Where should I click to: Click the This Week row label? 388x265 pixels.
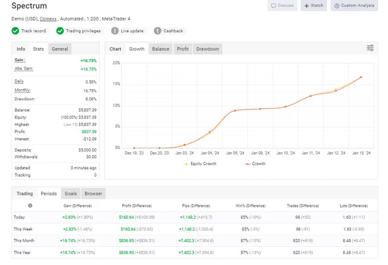point(23,229)
